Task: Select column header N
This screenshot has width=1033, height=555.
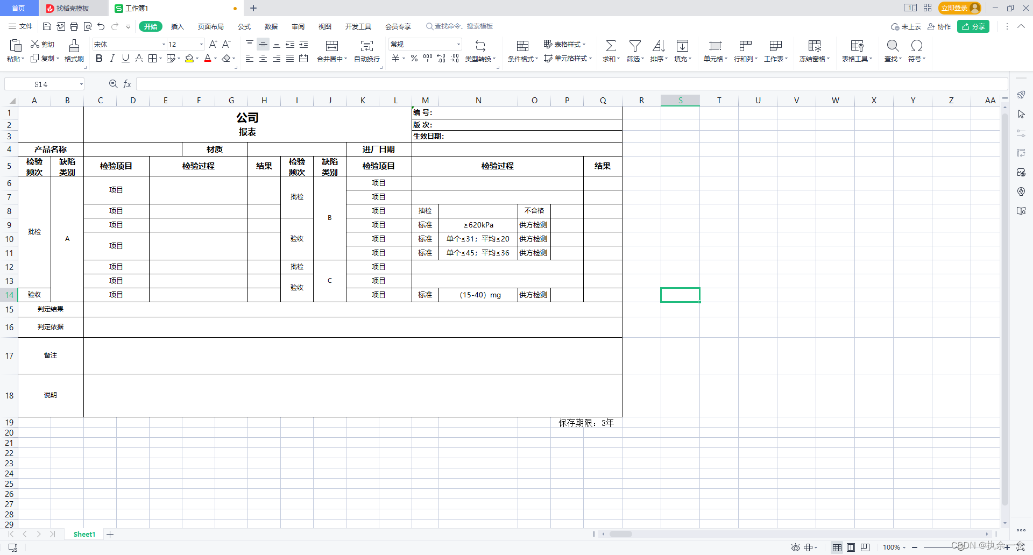Action: 478,101
